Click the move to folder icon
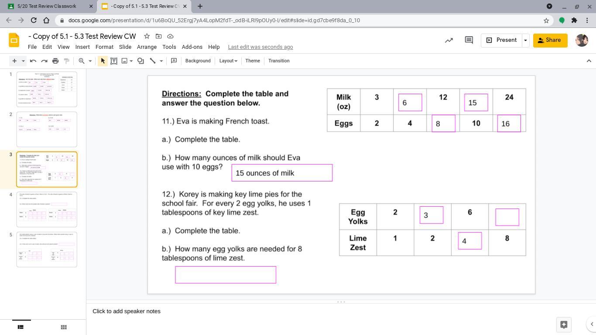 159,36
